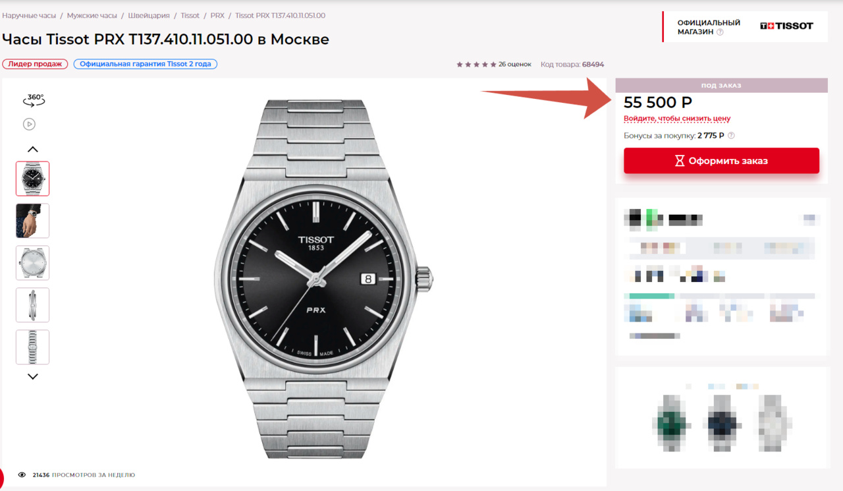The width and height of the screenshot is (843, 491).
Task: Go to "Наручные часы" breadcrumb
Action: pyautogui.click(x=29, y=15)
